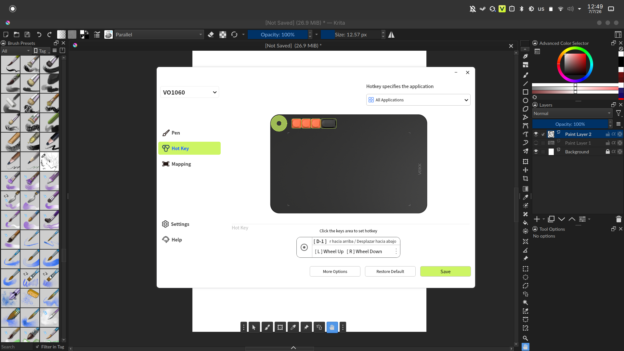Select the rectangular selection tool
This screenshot has height=351, width=624.
pos(526,269)
